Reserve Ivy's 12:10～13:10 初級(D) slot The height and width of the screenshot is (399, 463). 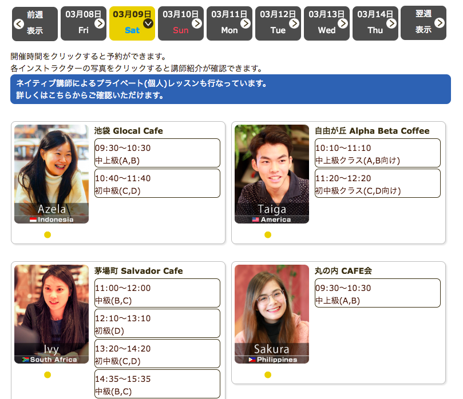pos(157,324)
